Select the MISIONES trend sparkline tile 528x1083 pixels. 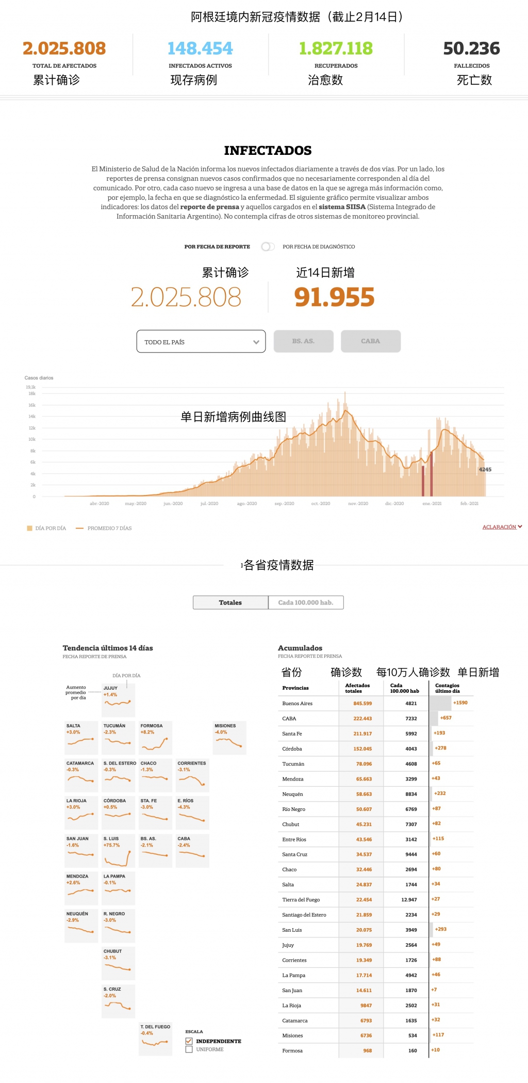(x=229, y=738)
